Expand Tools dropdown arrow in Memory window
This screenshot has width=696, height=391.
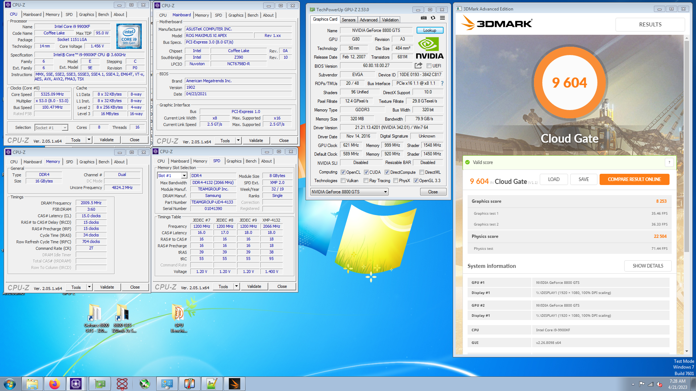(89, 287)
